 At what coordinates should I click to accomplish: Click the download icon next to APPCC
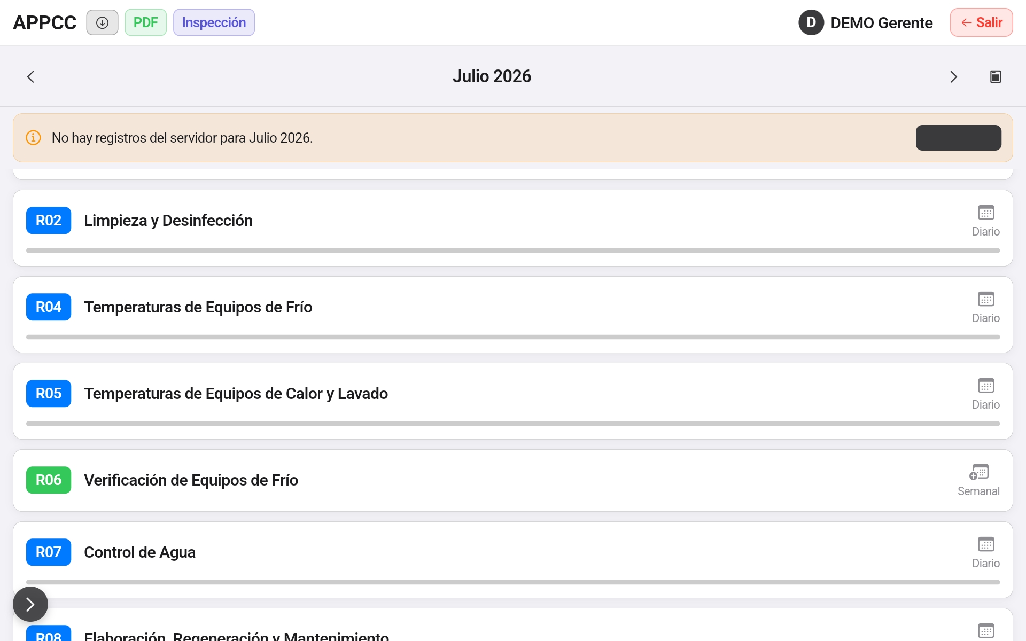coord(102,22)
